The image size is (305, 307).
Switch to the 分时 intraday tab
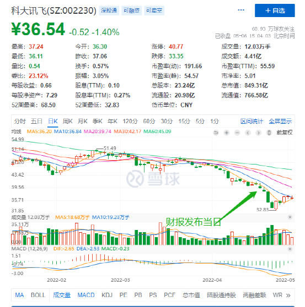click(20, 122)
